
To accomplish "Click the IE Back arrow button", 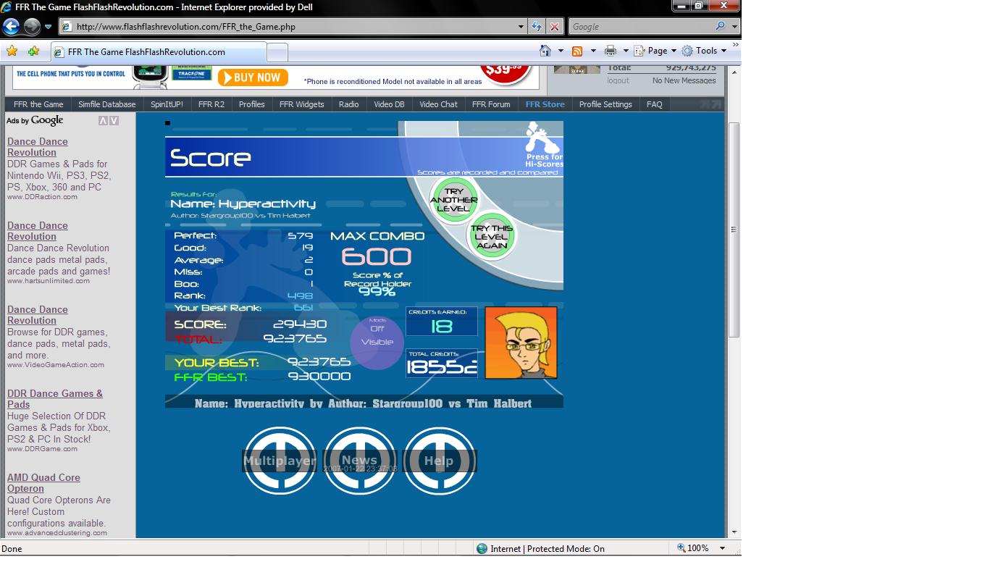I will click(x=11, y=27).
